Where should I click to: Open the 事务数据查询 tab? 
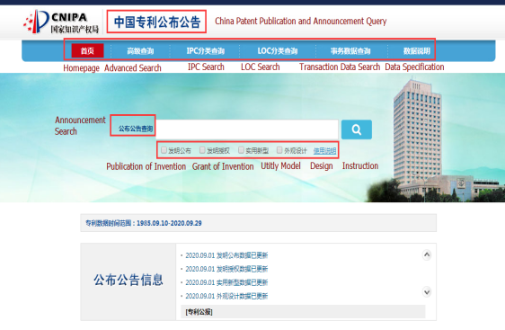coord(350,51)
